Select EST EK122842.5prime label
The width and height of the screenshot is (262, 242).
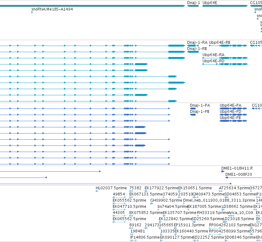(x=175, y=219)
